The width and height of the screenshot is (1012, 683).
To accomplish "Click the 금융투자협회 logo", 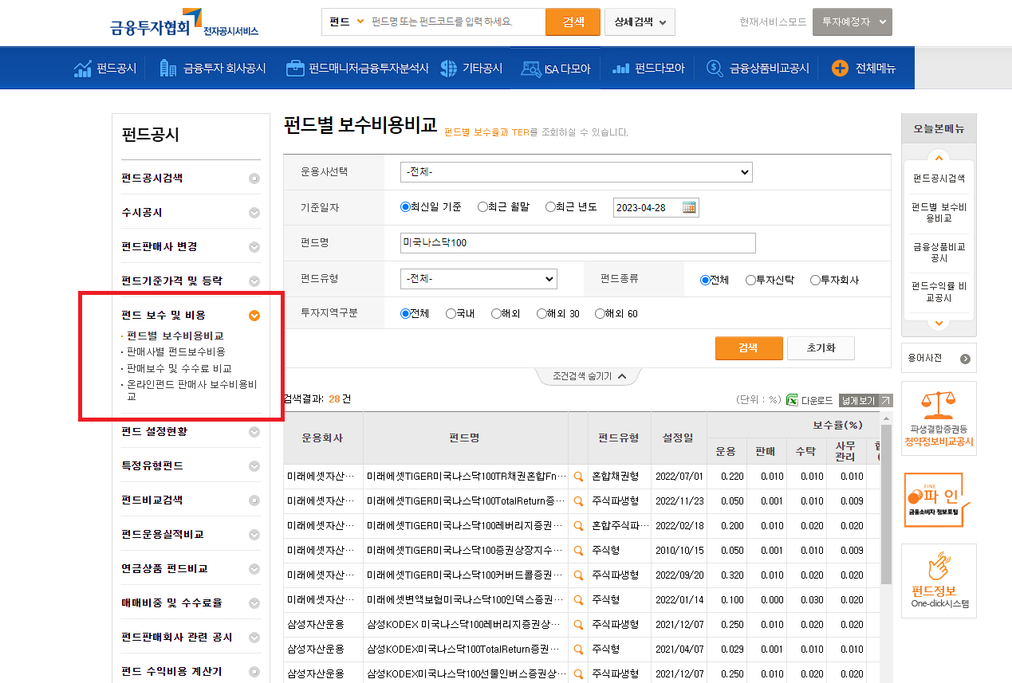I will coord(184,22).
